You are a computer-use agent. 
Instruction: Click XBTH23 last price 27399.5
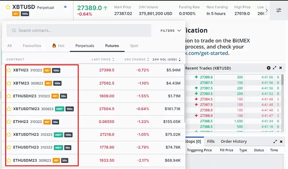tap(107, 70)
